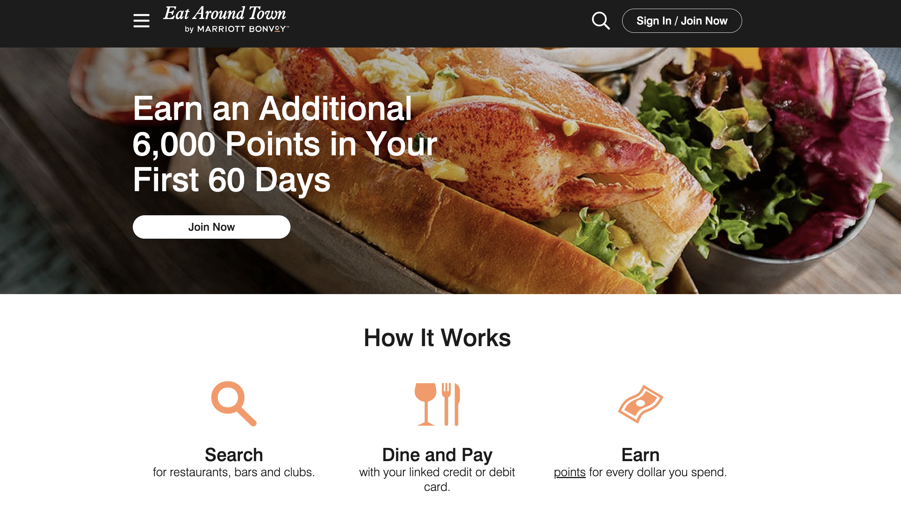Click the orange magnifying glass Search icon
Screen dimensions: 901x506
234,403
